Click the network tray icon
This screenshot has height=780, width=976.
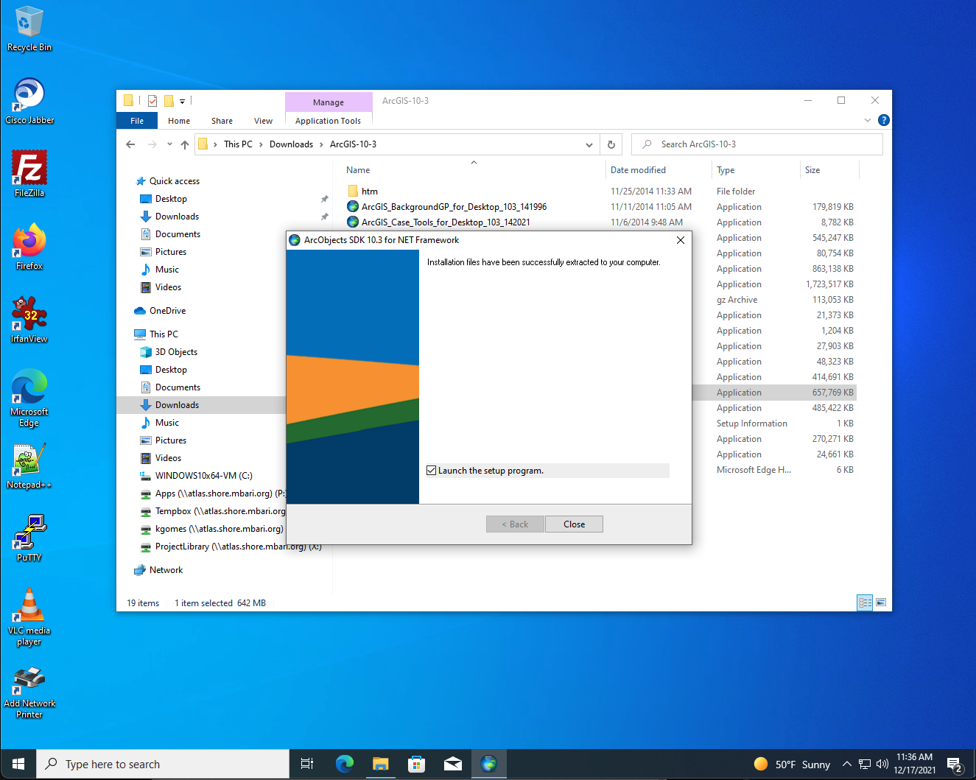(865, 764)
